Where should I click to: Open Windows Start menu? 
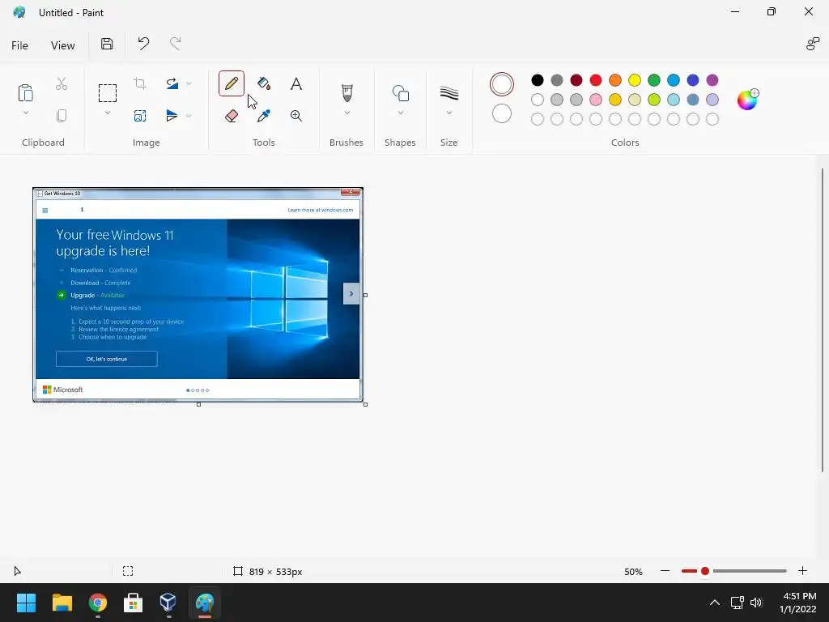coord(26,603)
